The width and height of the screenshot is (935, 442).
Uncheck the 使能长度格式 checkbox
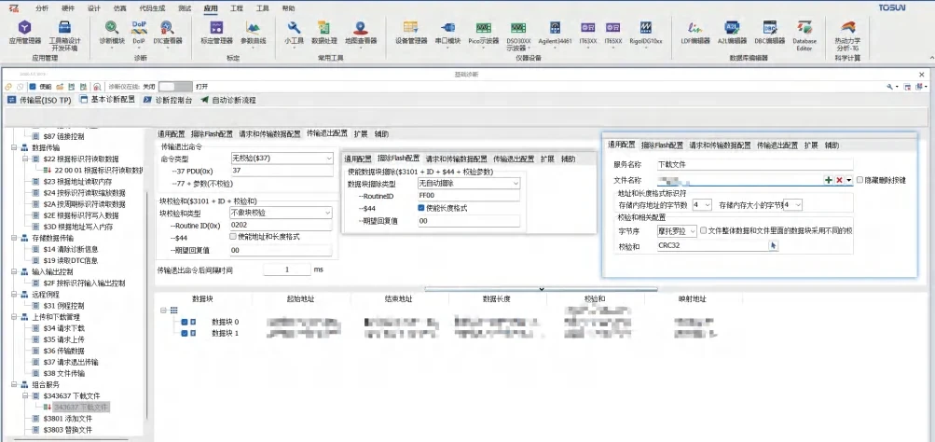(x=421, y=208)
